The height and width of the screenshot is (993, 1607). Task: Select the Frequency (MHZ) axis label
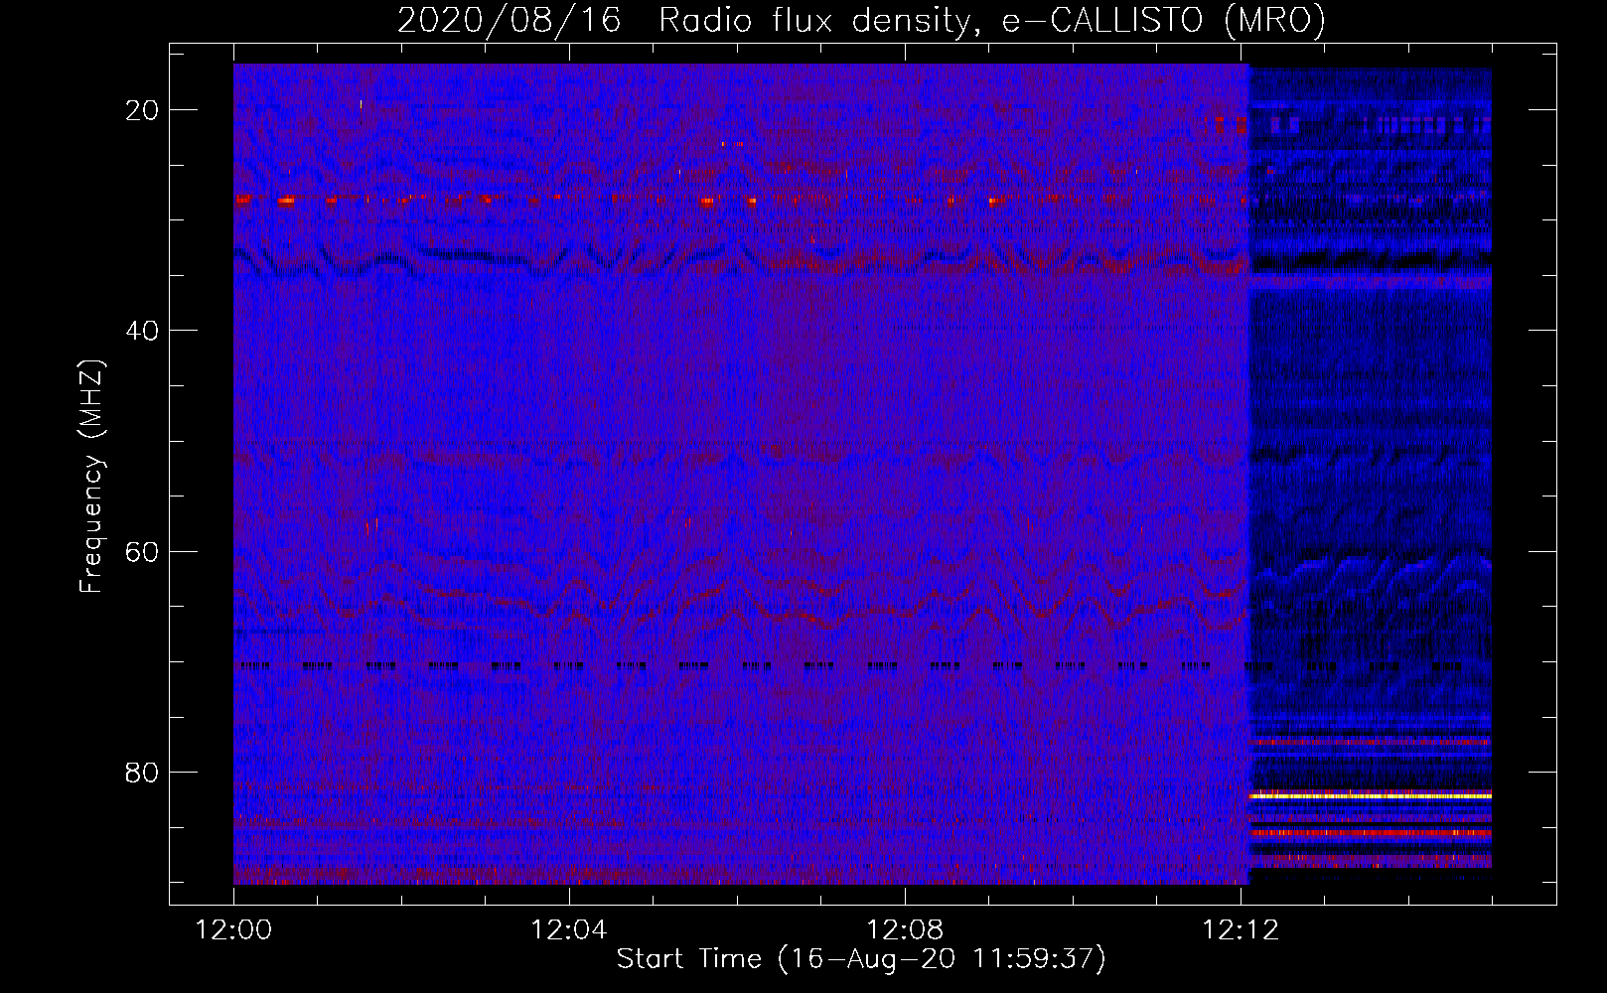(x=91, y=477)
